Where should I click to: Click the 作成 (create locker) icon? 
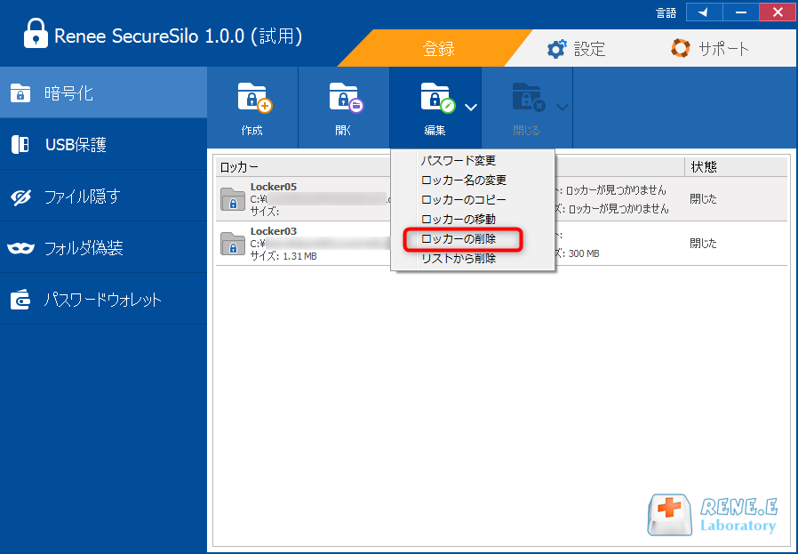click(254, 97)
